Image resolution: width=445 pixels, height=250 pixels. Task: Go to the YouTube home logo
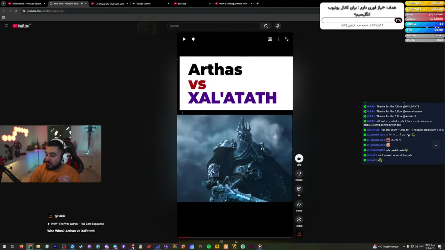pyautogui.click(x=21, y=26)
